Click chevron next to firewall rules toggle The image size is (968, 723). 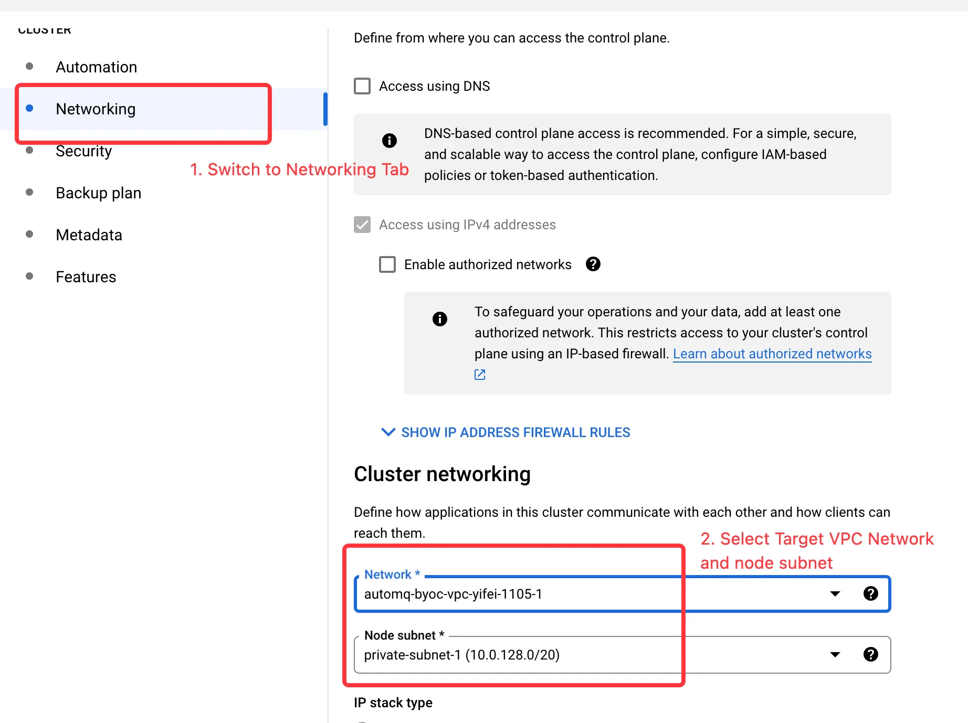pyautogui.click(x=388, y=432)
